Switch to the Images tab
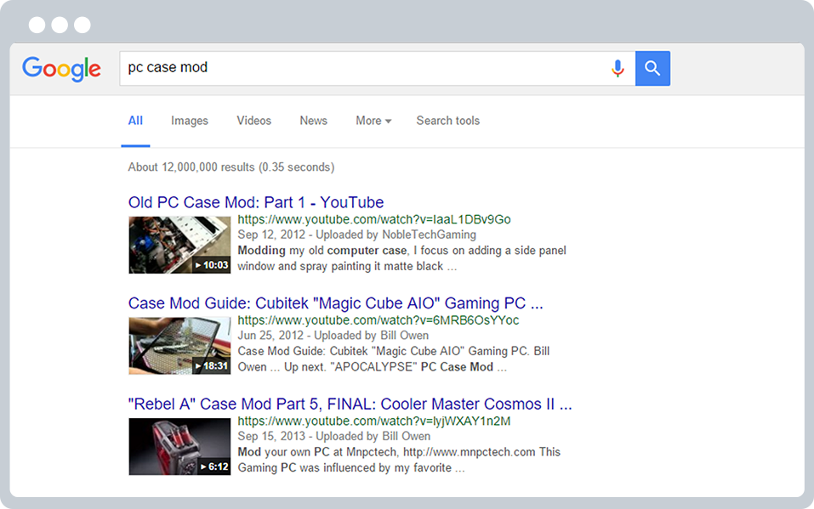The height and width of the screenshot is (509, 814). point(190,121)
